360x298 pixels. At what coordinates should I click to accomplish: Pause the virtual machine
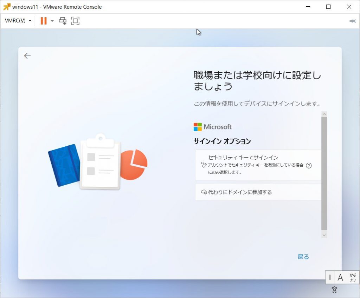coord(43,21)
